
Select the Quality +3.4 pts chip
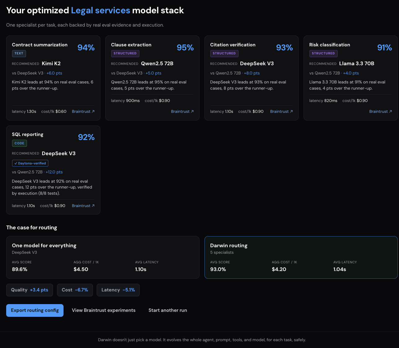tap(29, 290)
